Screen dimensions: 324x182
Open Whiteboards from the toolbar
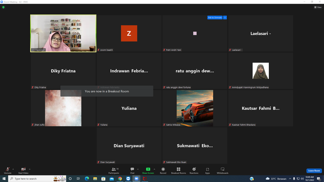223,170
